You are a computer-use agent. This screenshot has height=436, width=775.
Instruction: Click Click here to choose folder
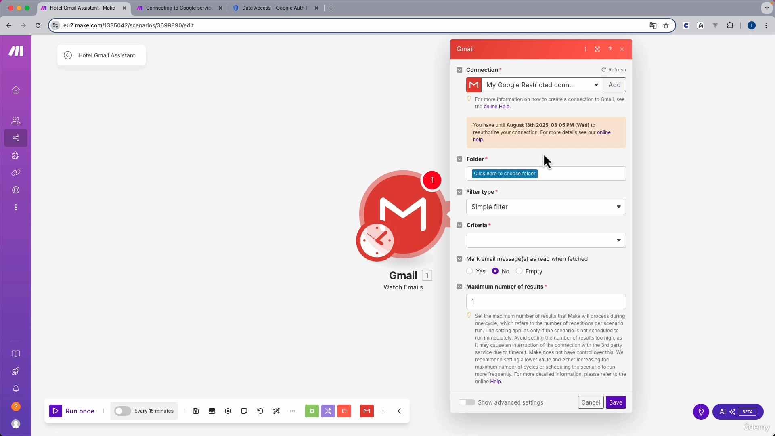[x=505, y=174]
